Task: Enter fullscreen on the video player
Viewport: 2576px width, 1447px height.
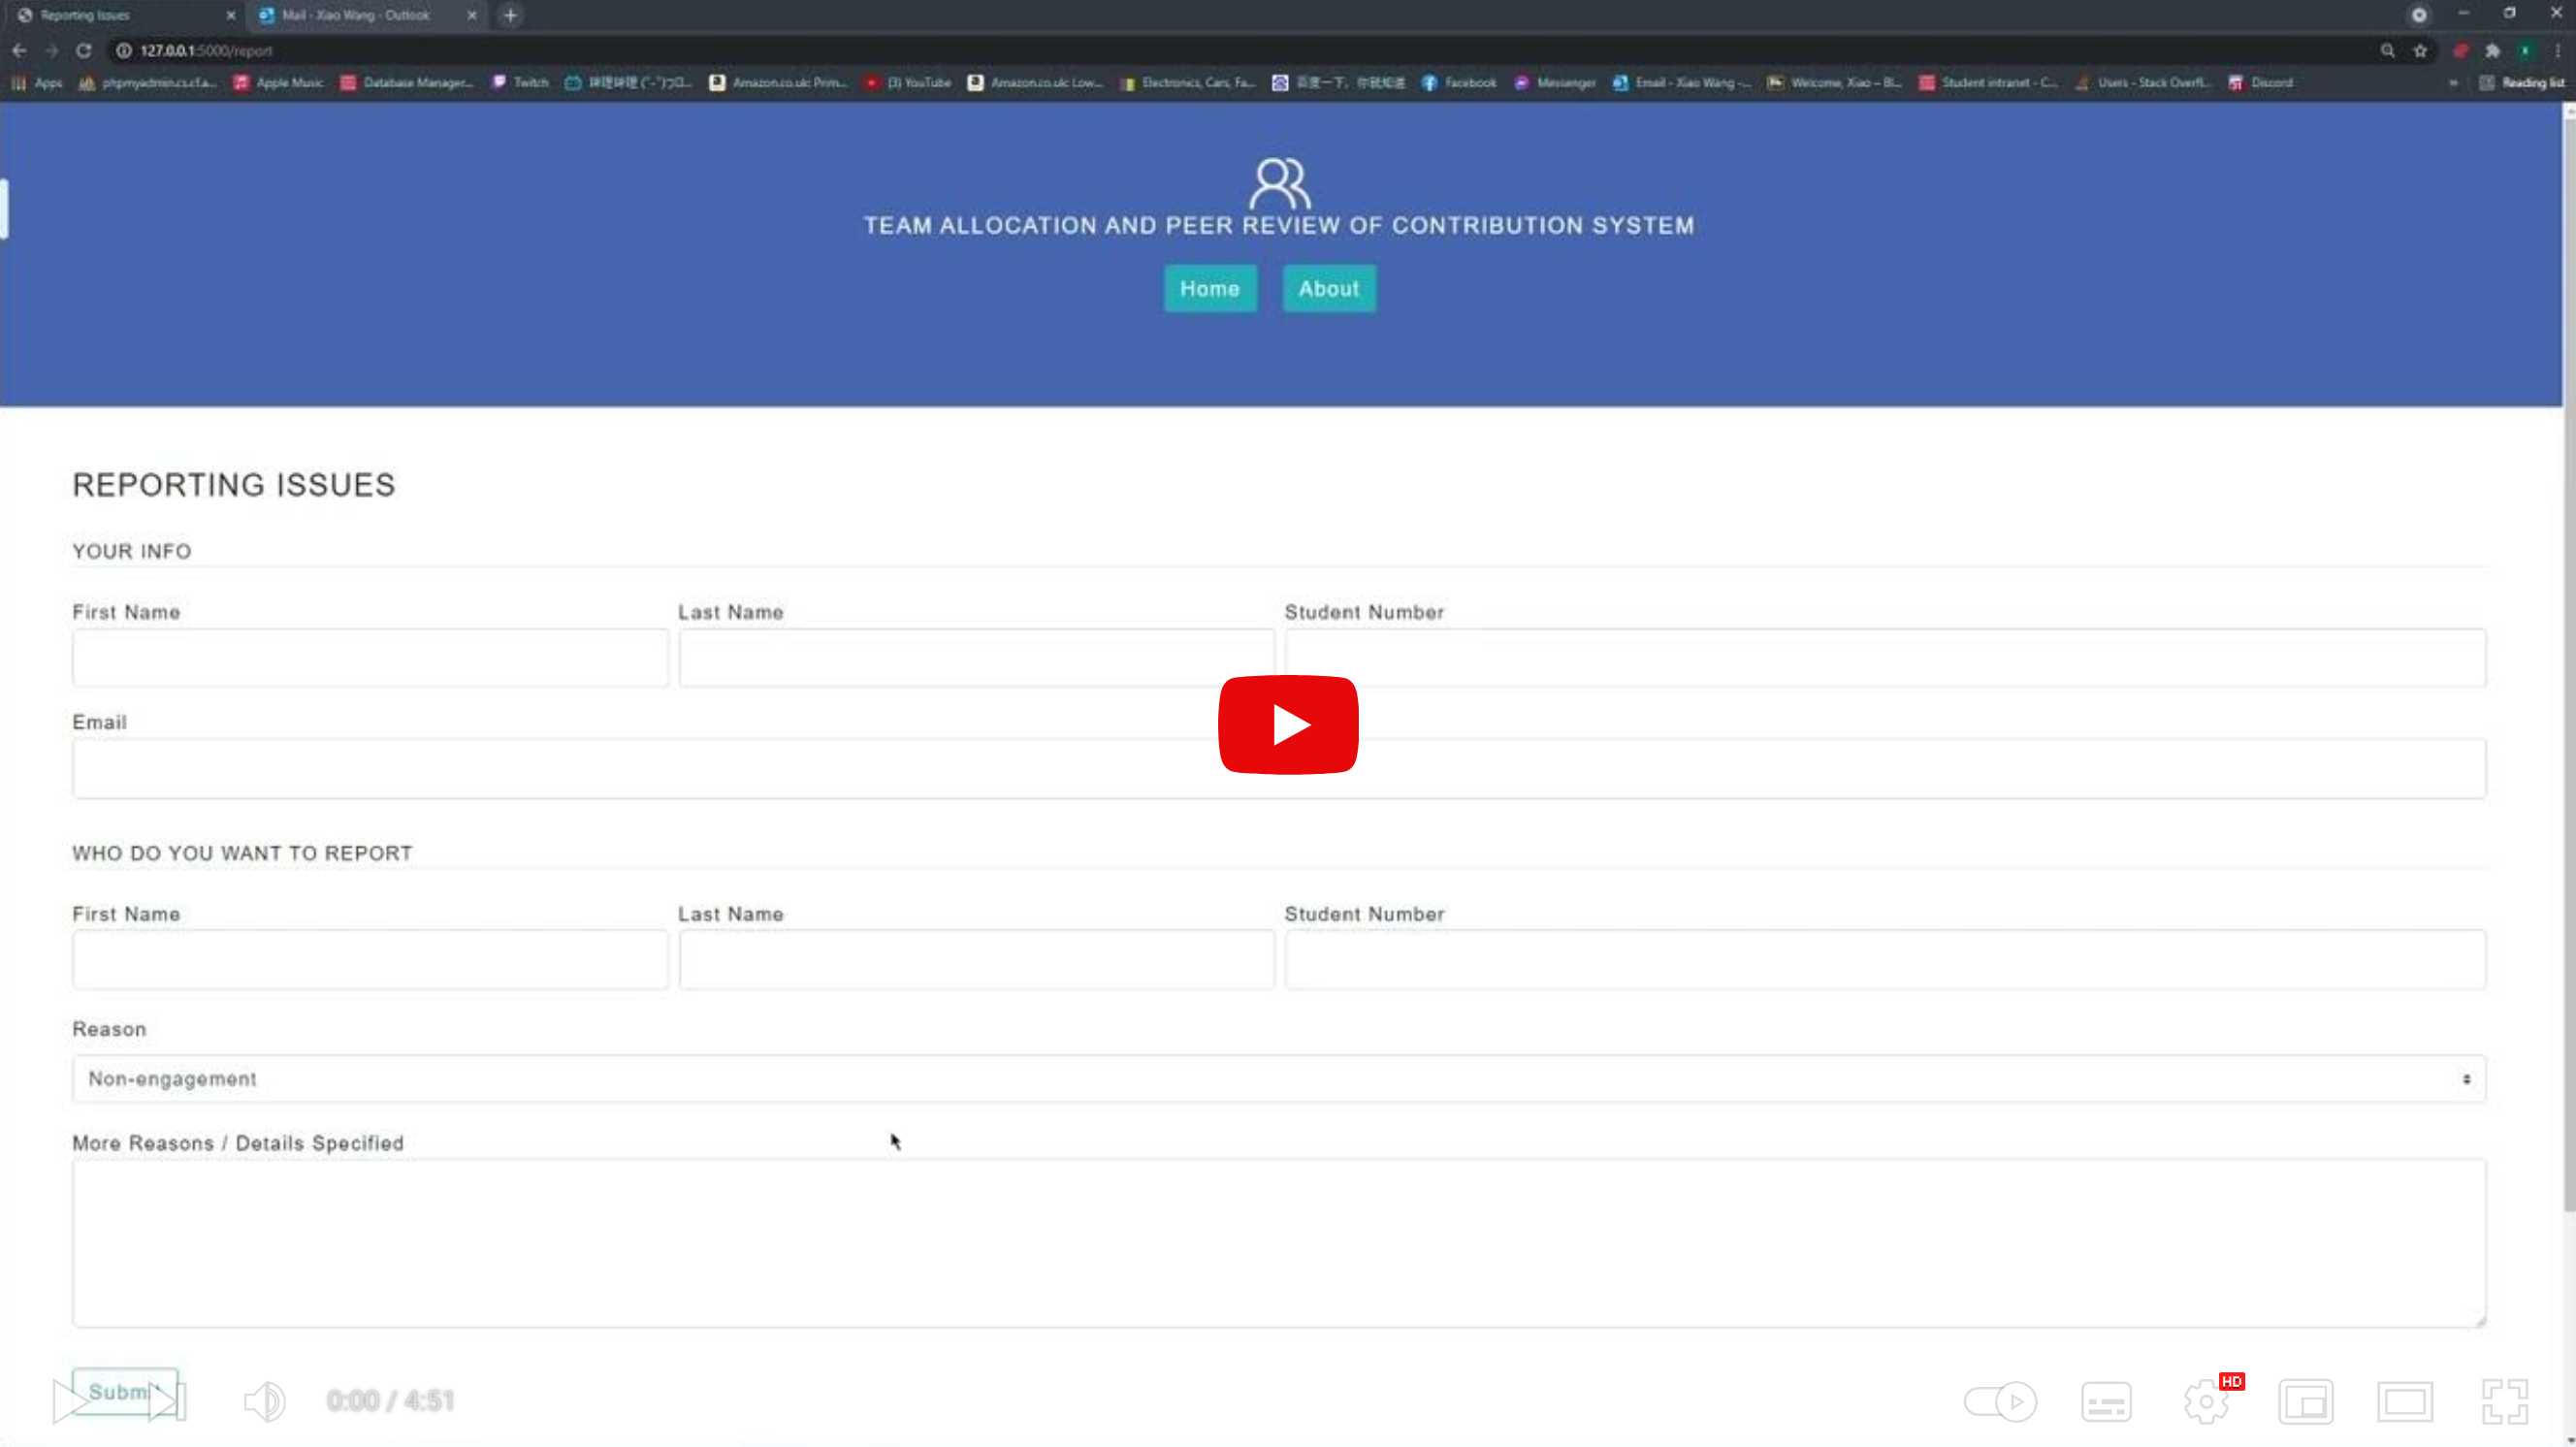Action: point(2506,1401)
